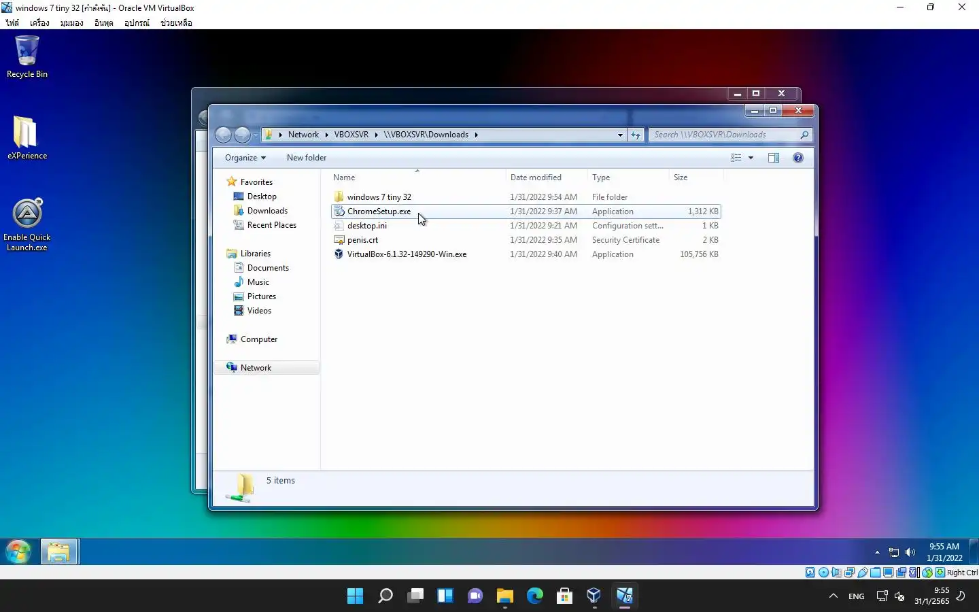The width and height of the screenshot is (979, 612).
Task: Click VirtualBox USB indicator in status bar
Action: pyautogui.click(x=862, y=573)
